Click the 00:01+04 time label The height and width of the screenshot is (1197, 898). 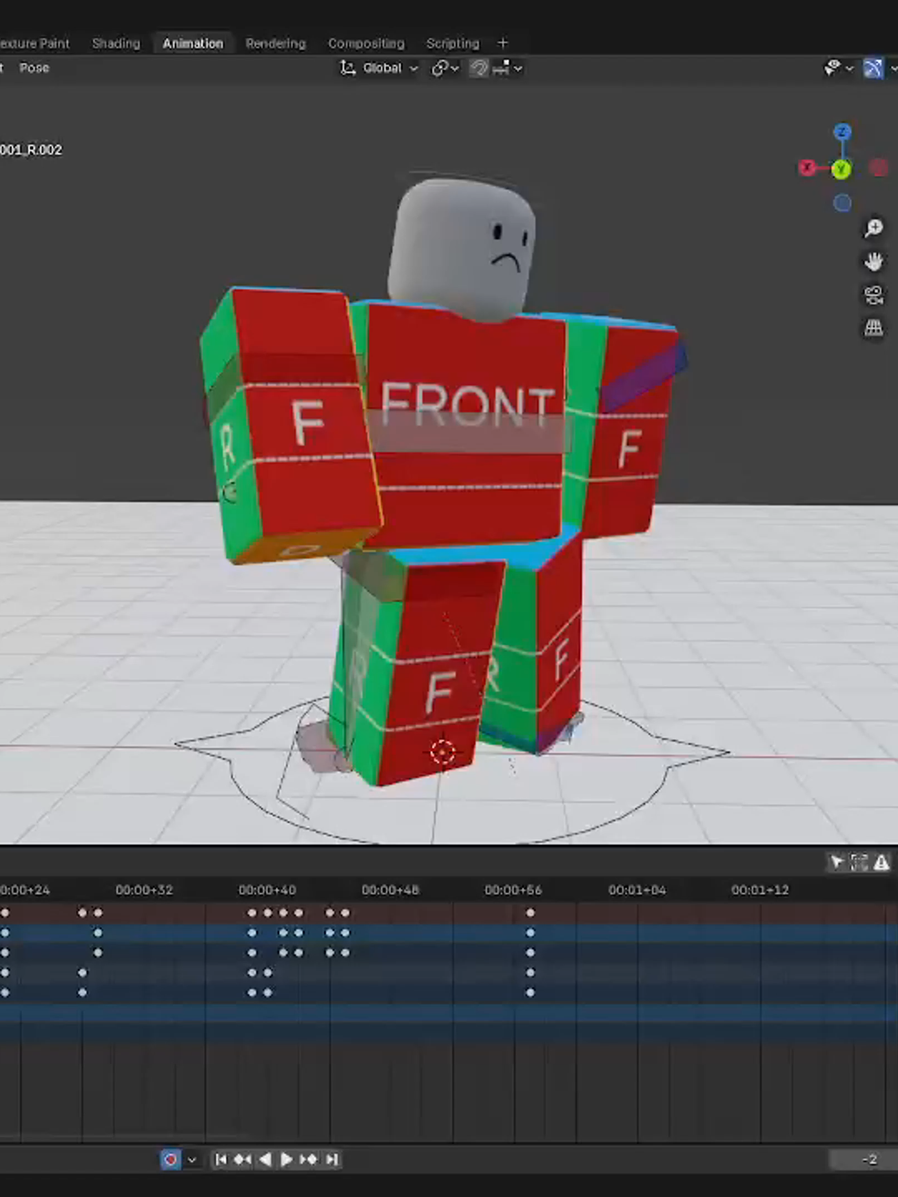point(637,890)
